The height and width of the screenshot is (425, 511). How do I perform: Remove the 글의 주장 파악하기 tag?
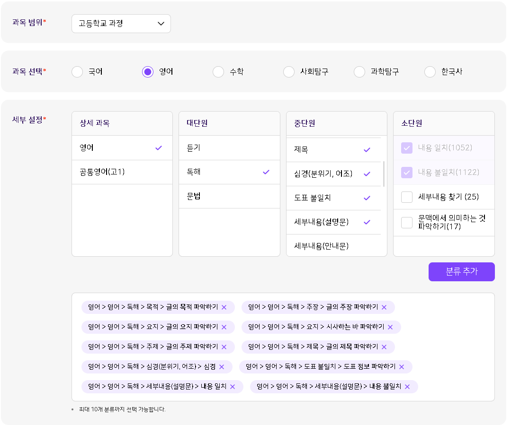[x=384, y=307]
